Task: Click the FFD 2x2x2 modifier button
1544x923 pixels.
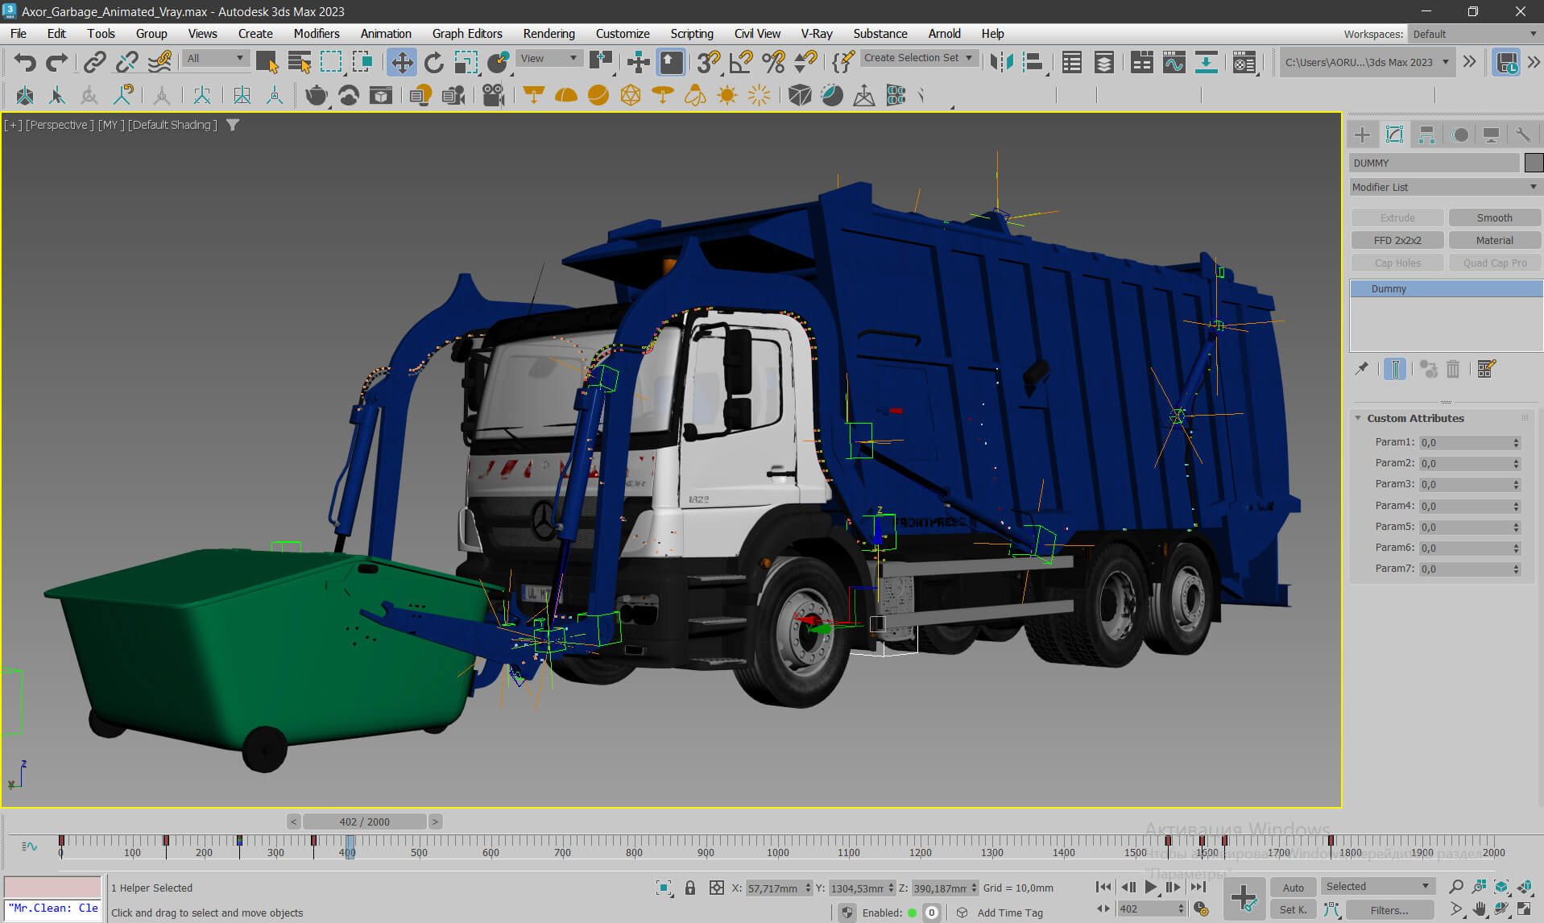Action: click(x=1397, y=240)
